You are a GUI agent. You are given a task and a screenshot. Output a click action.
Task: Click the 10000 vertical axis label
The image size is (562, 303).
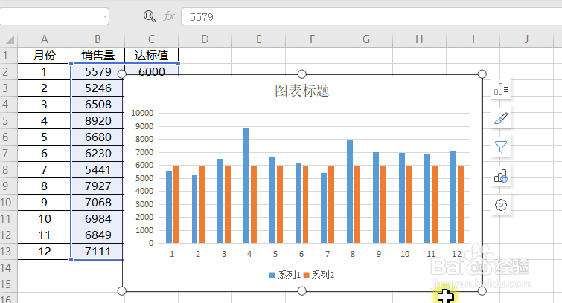coord(142,113)
